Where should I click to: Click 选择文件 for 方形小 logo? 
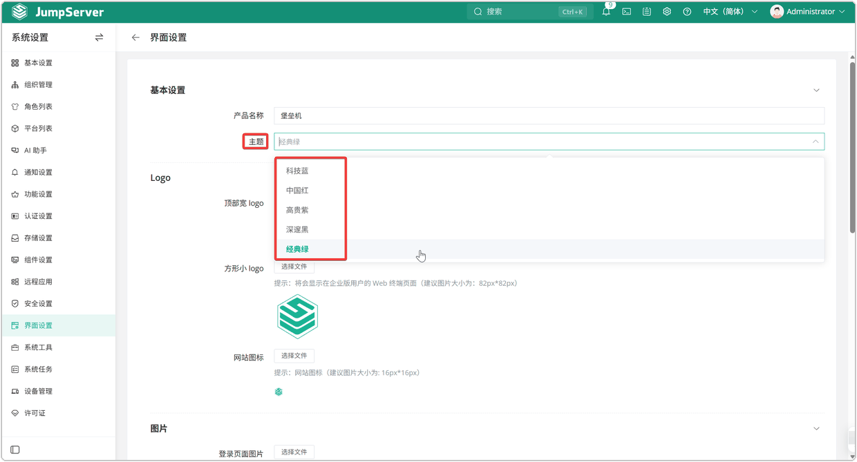click(x=294, y=267)
